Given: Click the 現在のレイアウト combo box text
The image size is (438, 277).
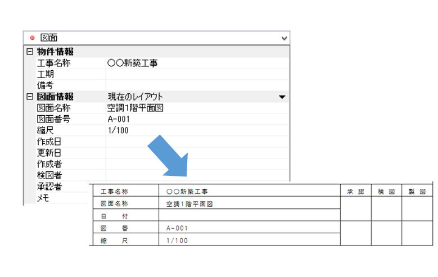Looking at the screenshot, I should (x=135, y=97).
